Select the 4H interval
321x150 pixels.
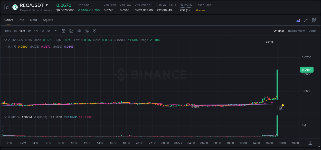36,31
